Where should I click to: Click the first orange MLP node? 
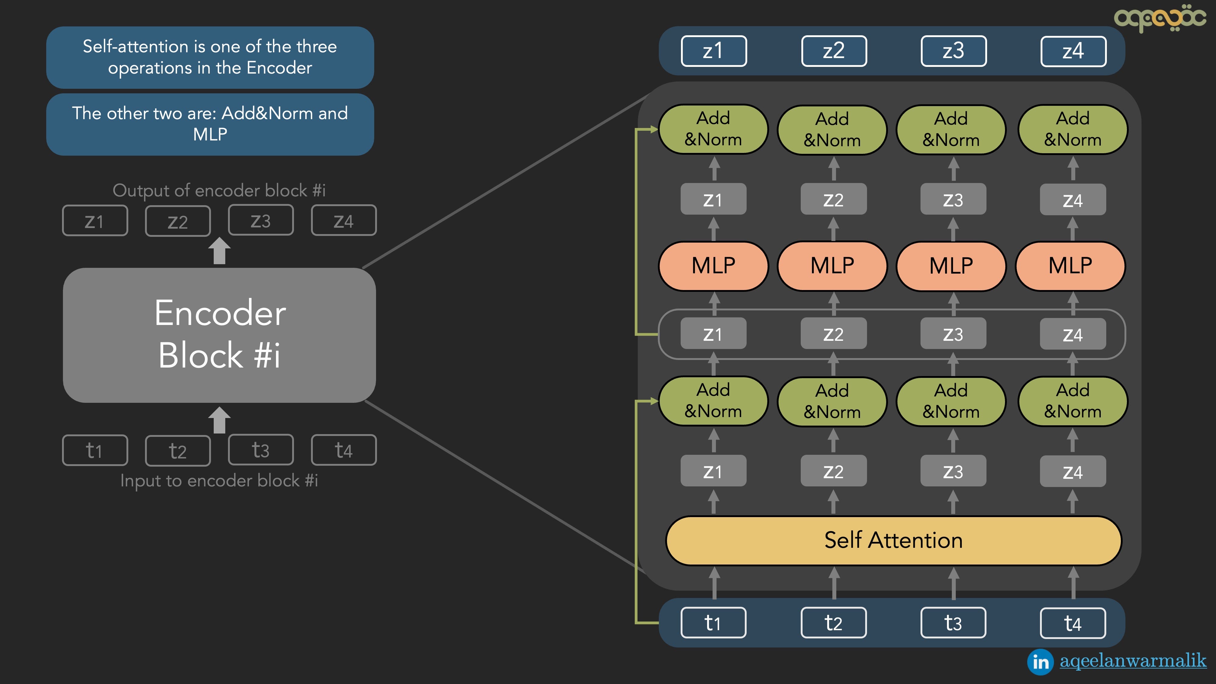(x=713, y=266)
